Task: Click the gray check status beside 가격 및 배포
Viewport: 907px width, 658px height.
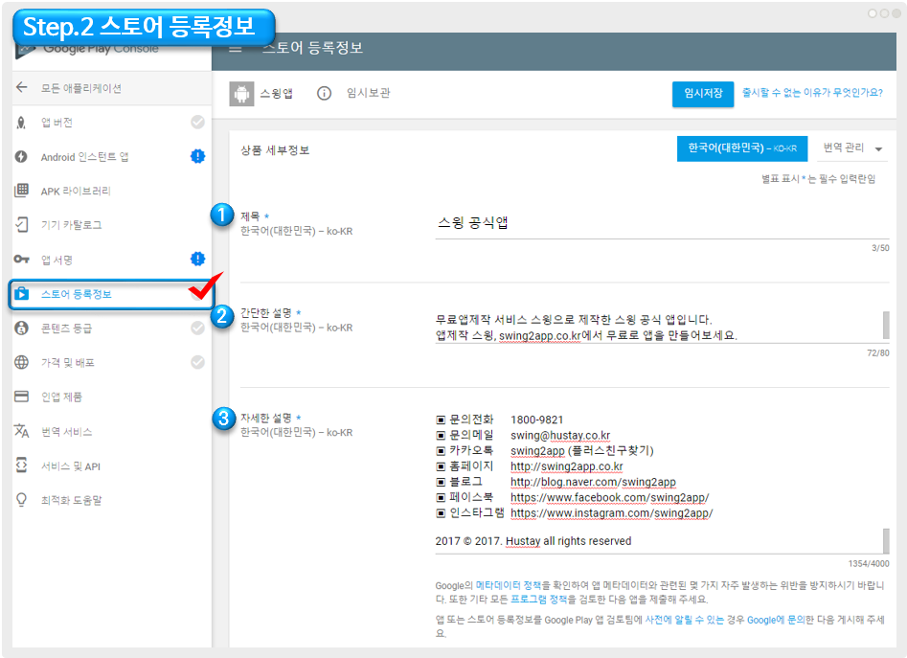Action: pyautogui.click(x=198, y=362)
